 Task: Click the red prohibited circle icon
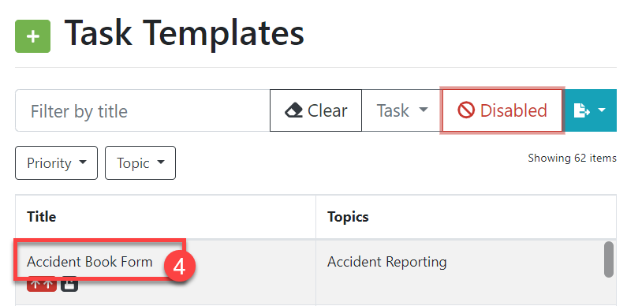pos(466,110)
